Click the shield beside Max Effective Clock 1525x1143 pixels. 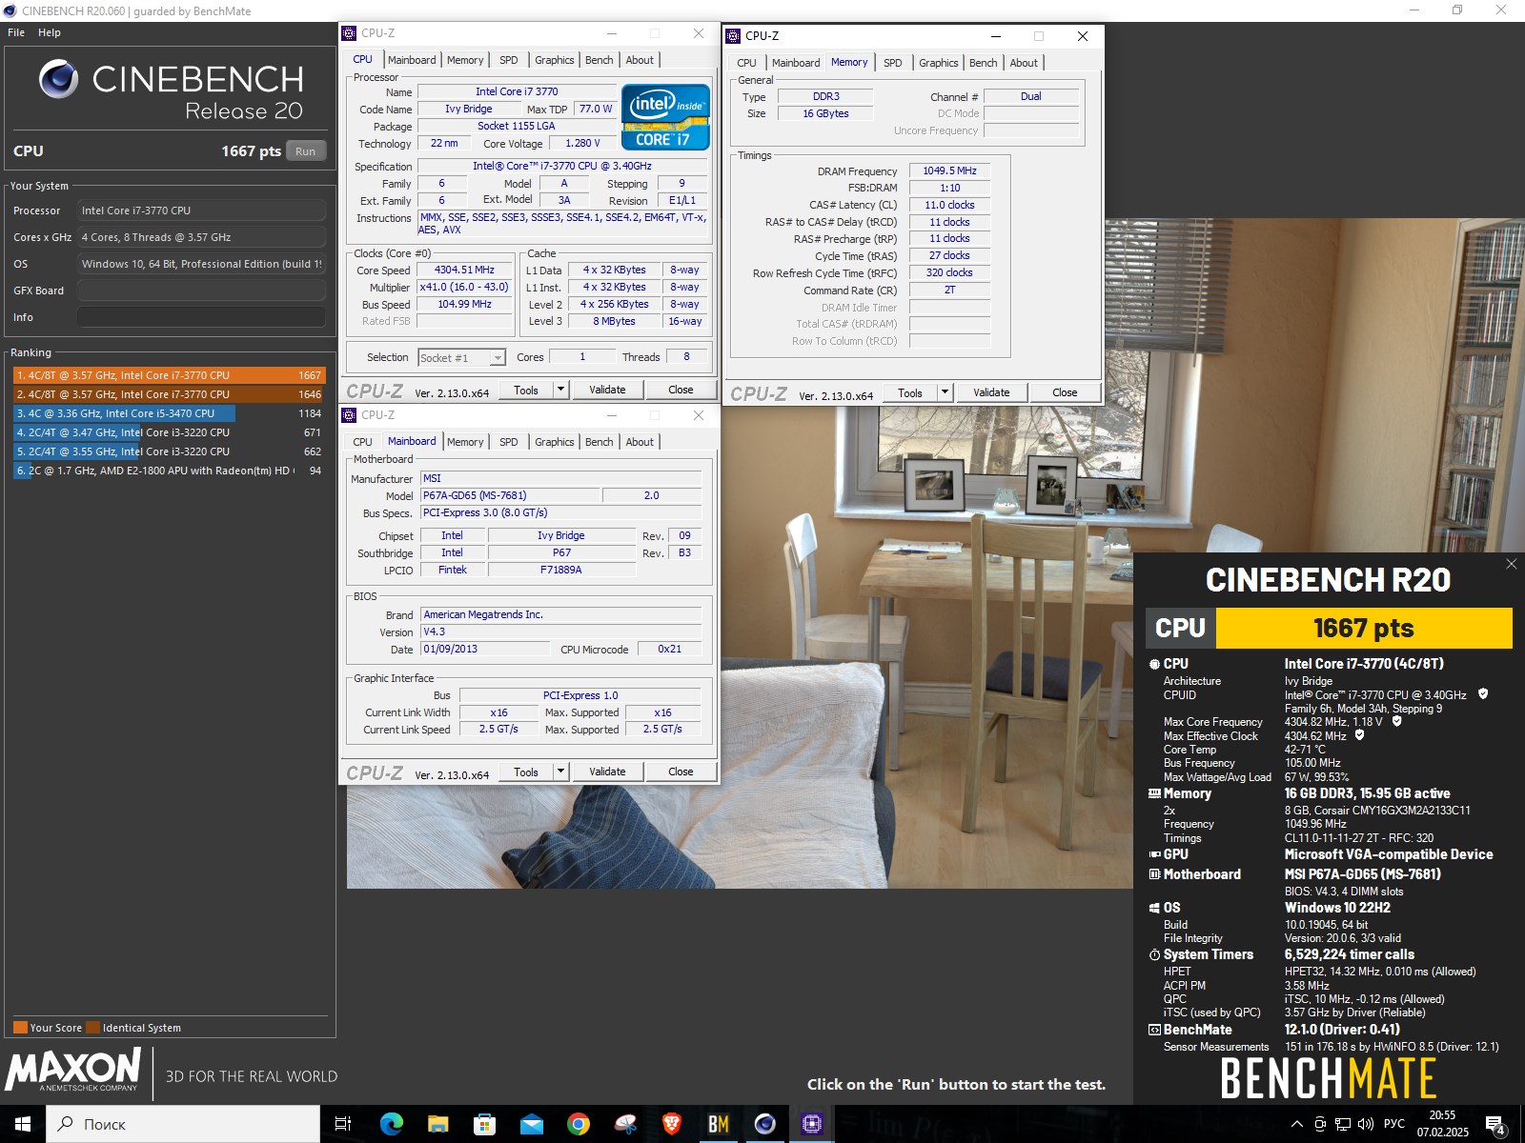[1360, 735]
